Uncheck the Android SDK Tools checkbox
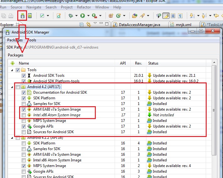Viewport: 223px width, 178px height. (24, 76)
